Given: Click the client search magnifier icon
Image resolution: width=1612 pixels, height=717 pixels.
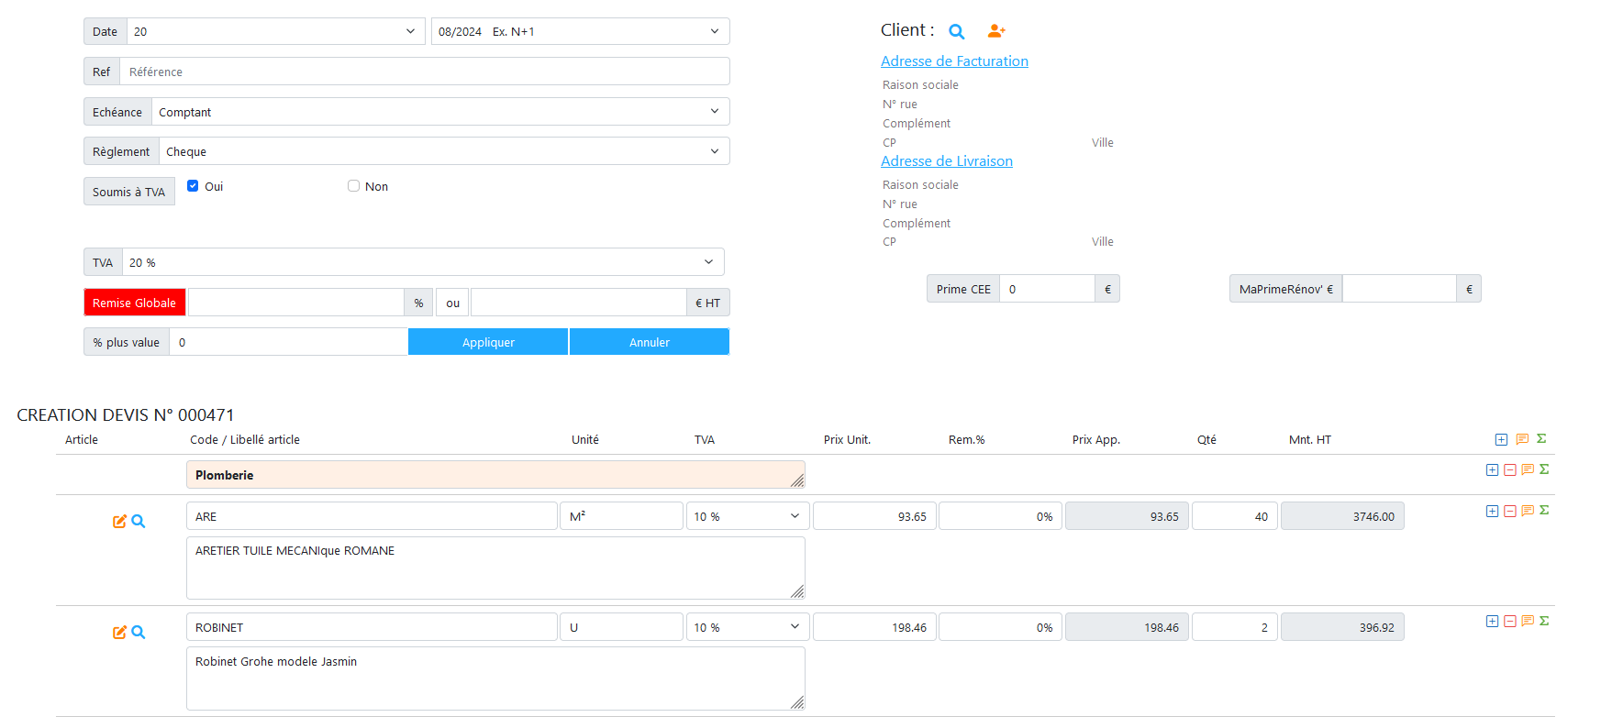Looking at the screenshot, I should 956,31.
